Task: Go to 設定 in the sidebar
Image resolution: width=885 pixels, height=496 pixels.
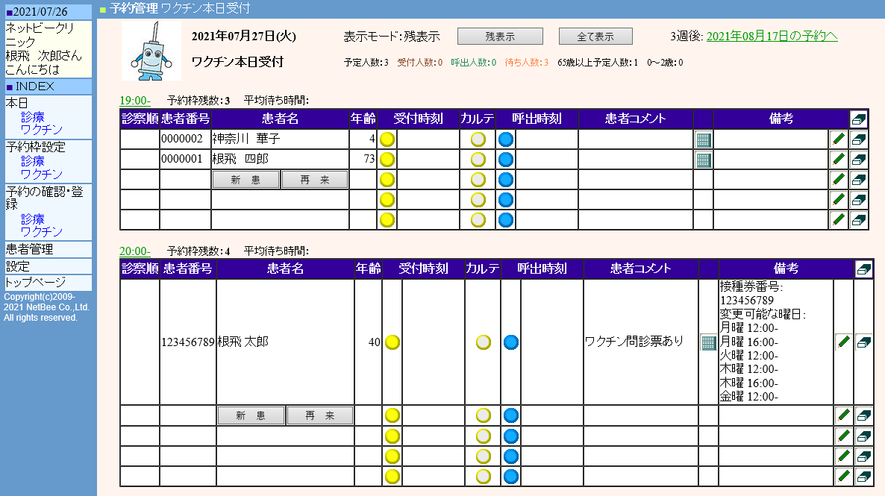Action: tap(18, 266)
